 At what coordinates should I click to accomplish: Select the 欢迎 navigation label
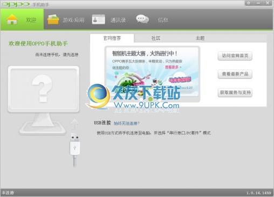pos(31,20)
